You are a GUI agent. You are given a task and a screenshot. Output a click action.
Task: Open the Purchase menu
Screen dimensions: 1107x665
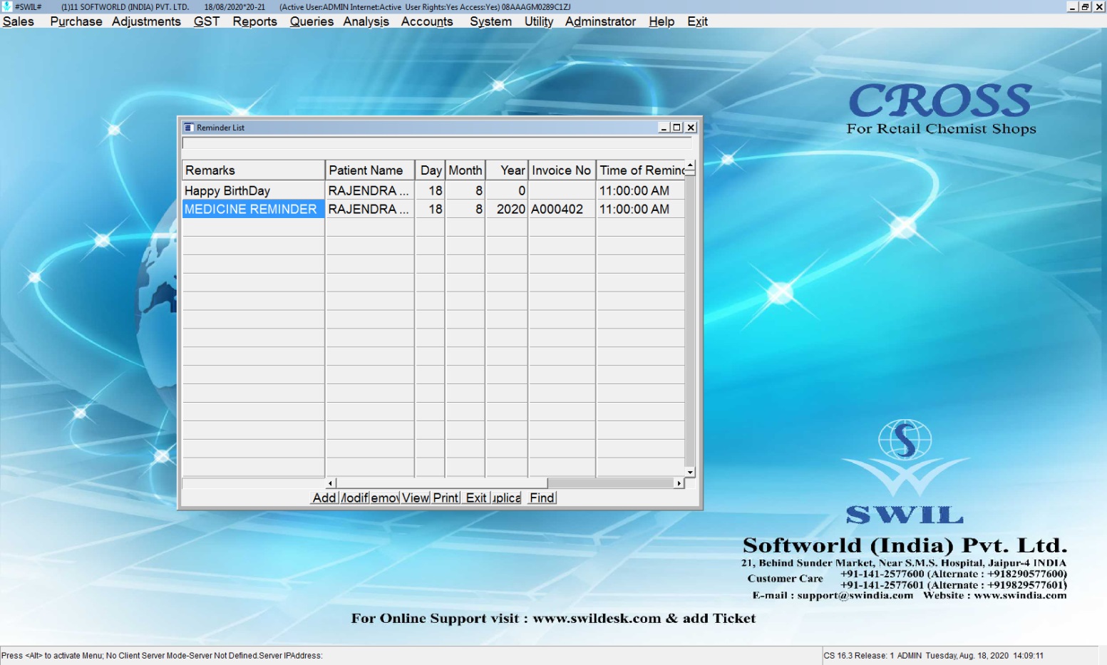point(76,21)
